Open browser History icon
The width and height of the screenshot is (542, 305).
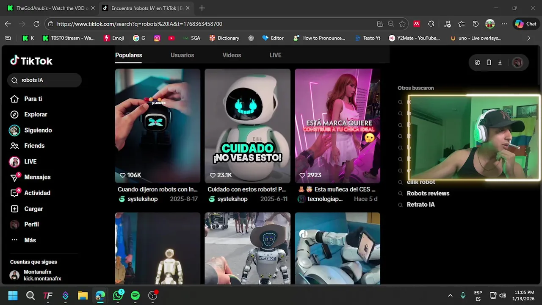click(x=476, y=24)
